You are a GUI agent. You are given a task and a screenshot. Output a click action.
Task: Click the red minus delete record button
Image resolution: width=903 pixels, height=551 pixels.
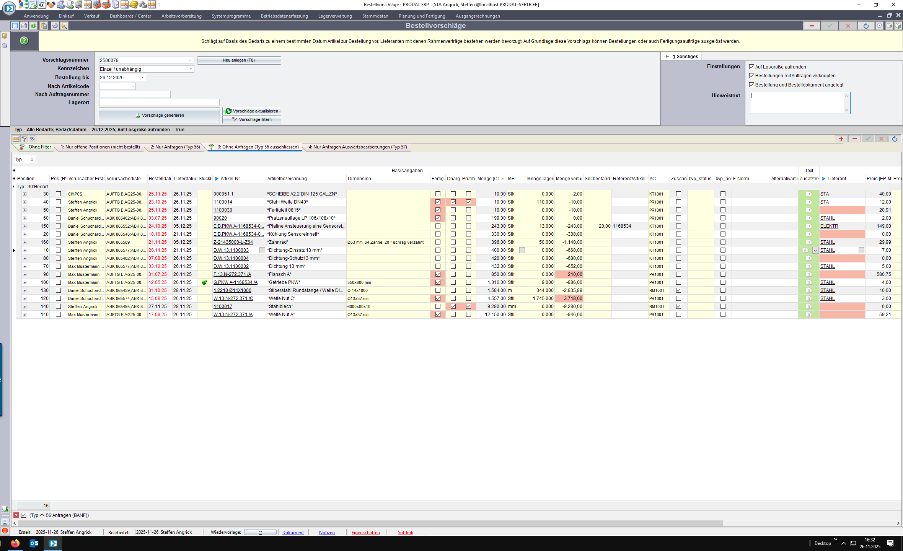(811, 26)
